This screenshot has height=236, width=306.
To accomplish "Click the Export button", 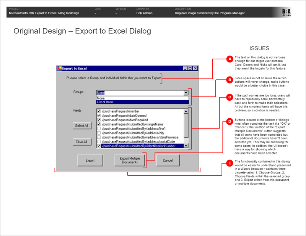I will point(90,160).
